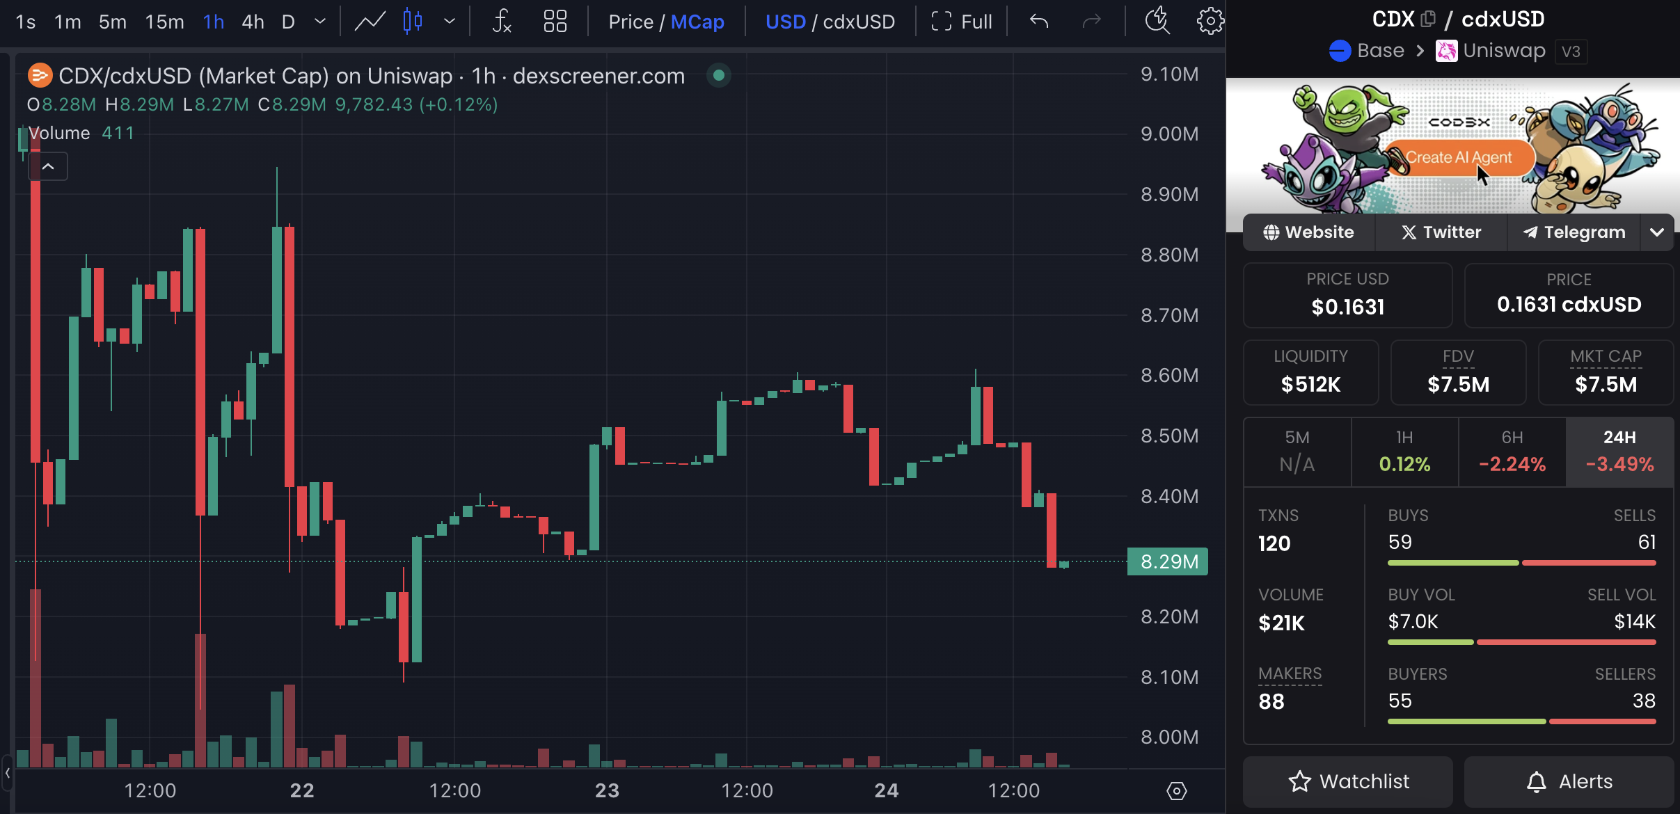This screenshot has width=1680, height=814.
Task: Expand more social links chevron
Action: pyautogui.click(x=1657, y=232)
